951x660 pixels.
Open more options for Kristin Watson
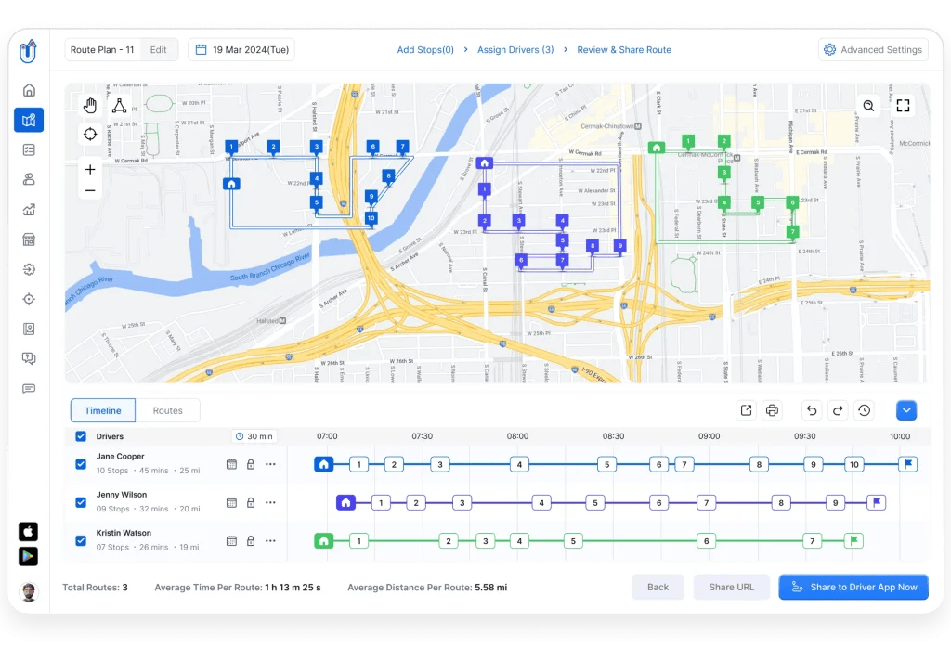(x=270, y=540)
